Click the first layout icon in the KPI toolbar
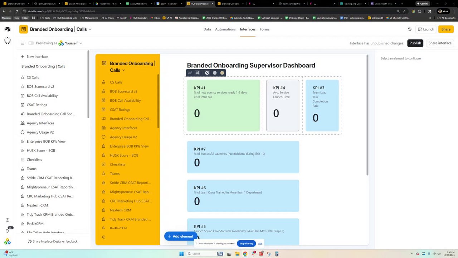The height and width of the screenshot is (258, 458). pyautogui.click(x=190, y=73)
